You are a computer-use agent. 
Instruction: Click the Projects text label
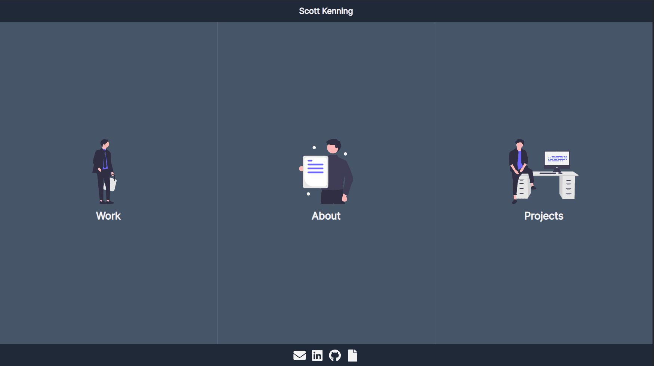point(544,216)
